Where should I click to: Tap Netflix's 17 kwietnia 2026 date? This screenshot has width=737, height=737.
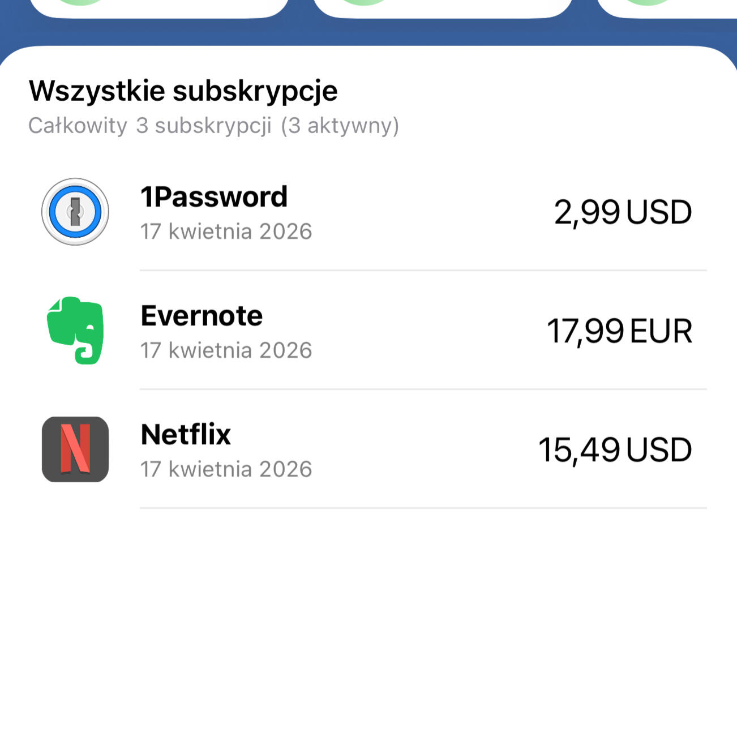click(226, 469)
